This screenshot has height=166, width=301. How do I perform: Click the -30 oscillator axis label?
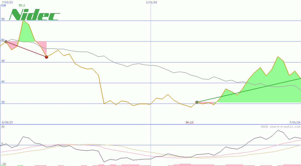point(4,164)
